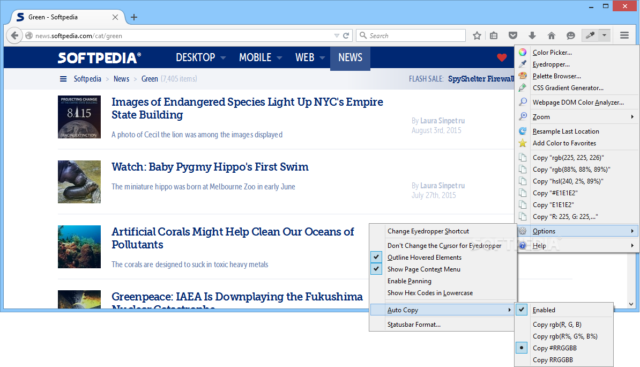The height and width of the screenshot is (367, 640).
Task: Toggle Show Hex Codes in Lowercase
Action: tap(442, 293)
